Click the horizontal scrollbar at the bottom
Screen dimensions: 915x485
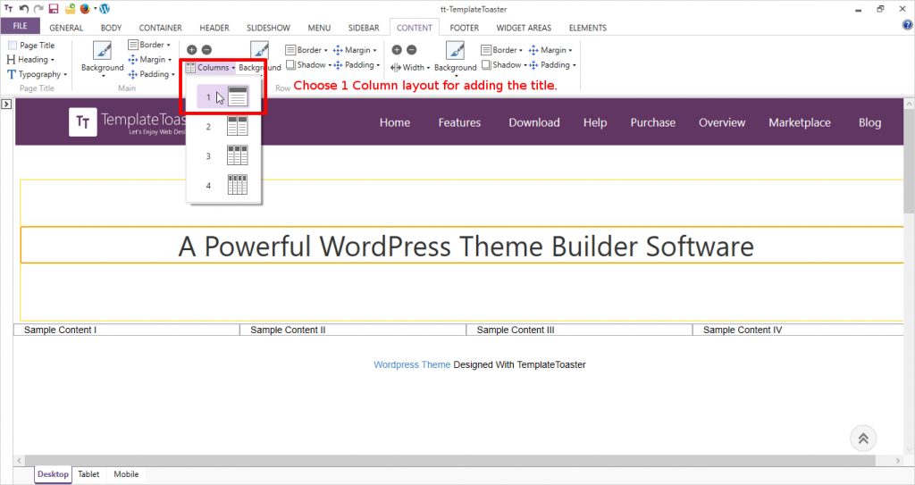click(x=447, y=460)
